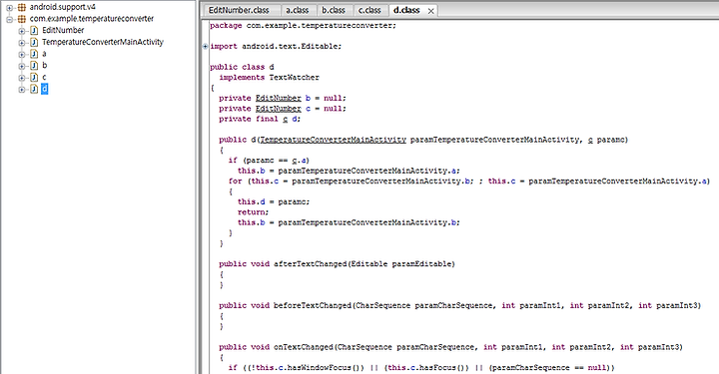
Task: Click the class file icon for d
Action: pyautogui.click(x=34, y=89)
